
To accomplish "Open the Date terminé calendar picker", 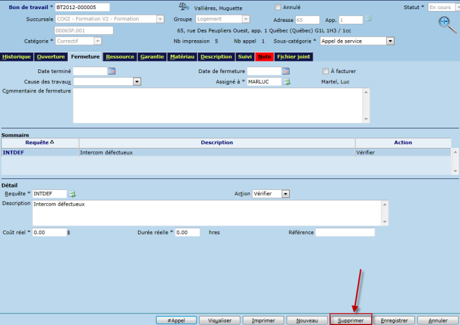I will click(x=111, y=71).
